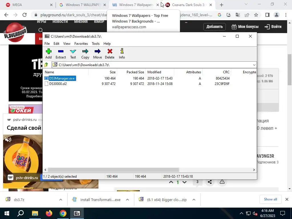The width and height of the screenshot is (292, 219).
Task: Close the MEGA browser tab
Action: coord(51,5)
